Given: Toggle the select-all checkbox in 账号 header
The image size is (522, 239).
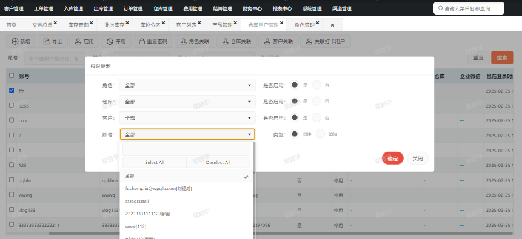Looking at the screenshot, I should pos(12,76).
